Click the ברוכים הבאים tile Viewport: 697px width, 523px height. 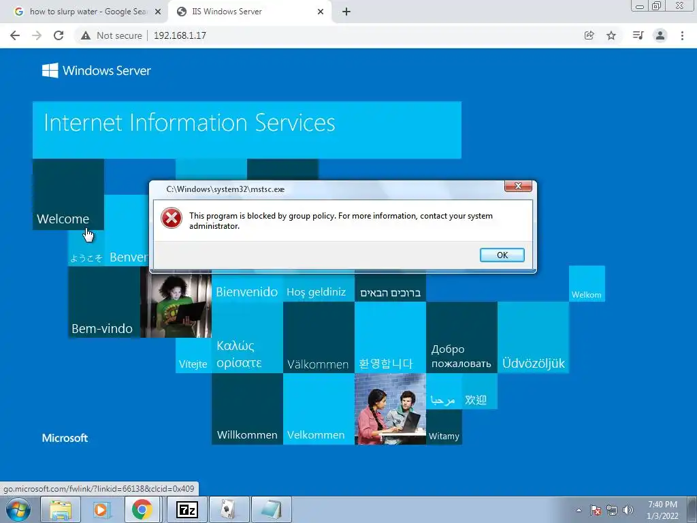point(390,288)
